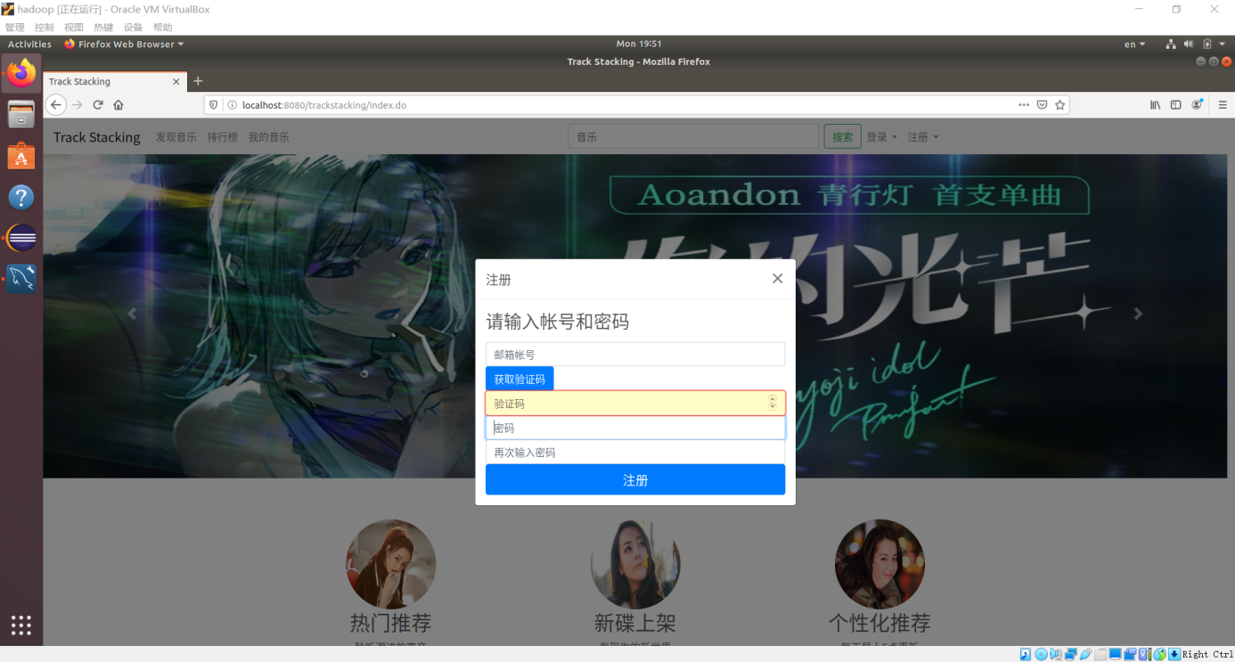1235x662 pixels.
Task: Open the VirtualBox 控制 menu
Action: pos(45,28)
